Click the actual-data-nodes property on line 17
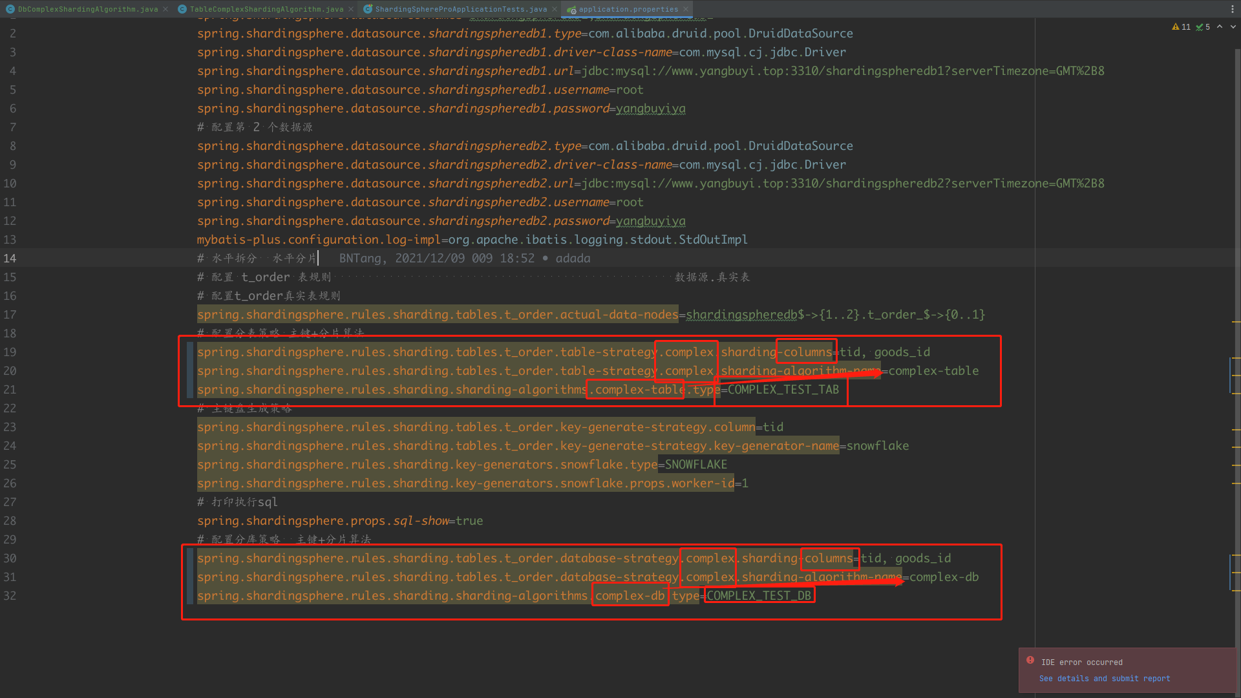 [438, 315]
